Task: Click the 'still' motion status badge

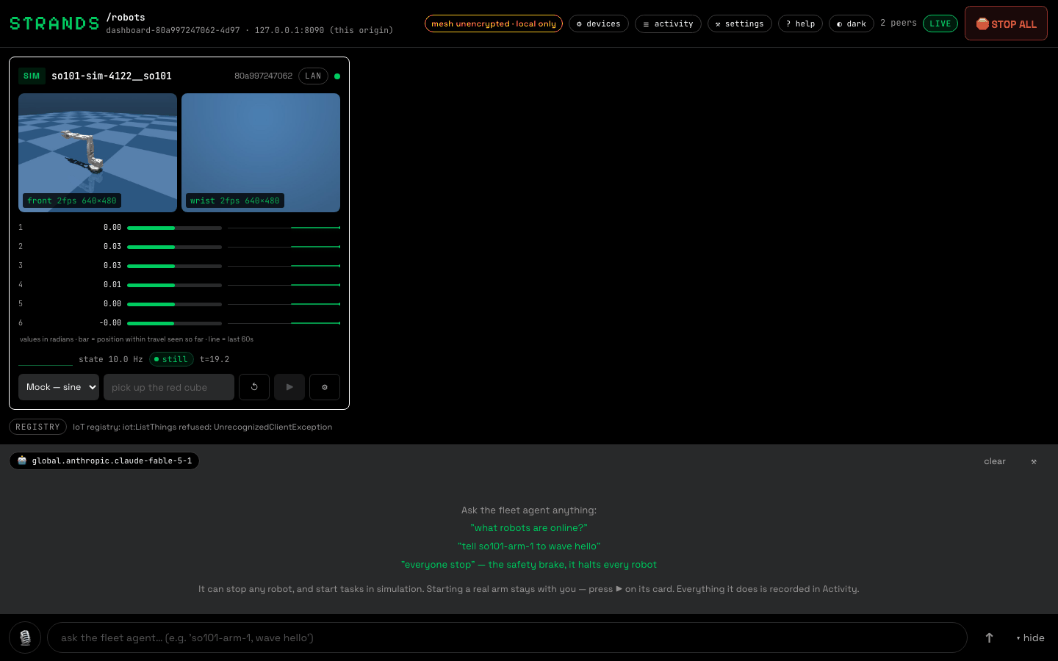Action: point(171,359)
